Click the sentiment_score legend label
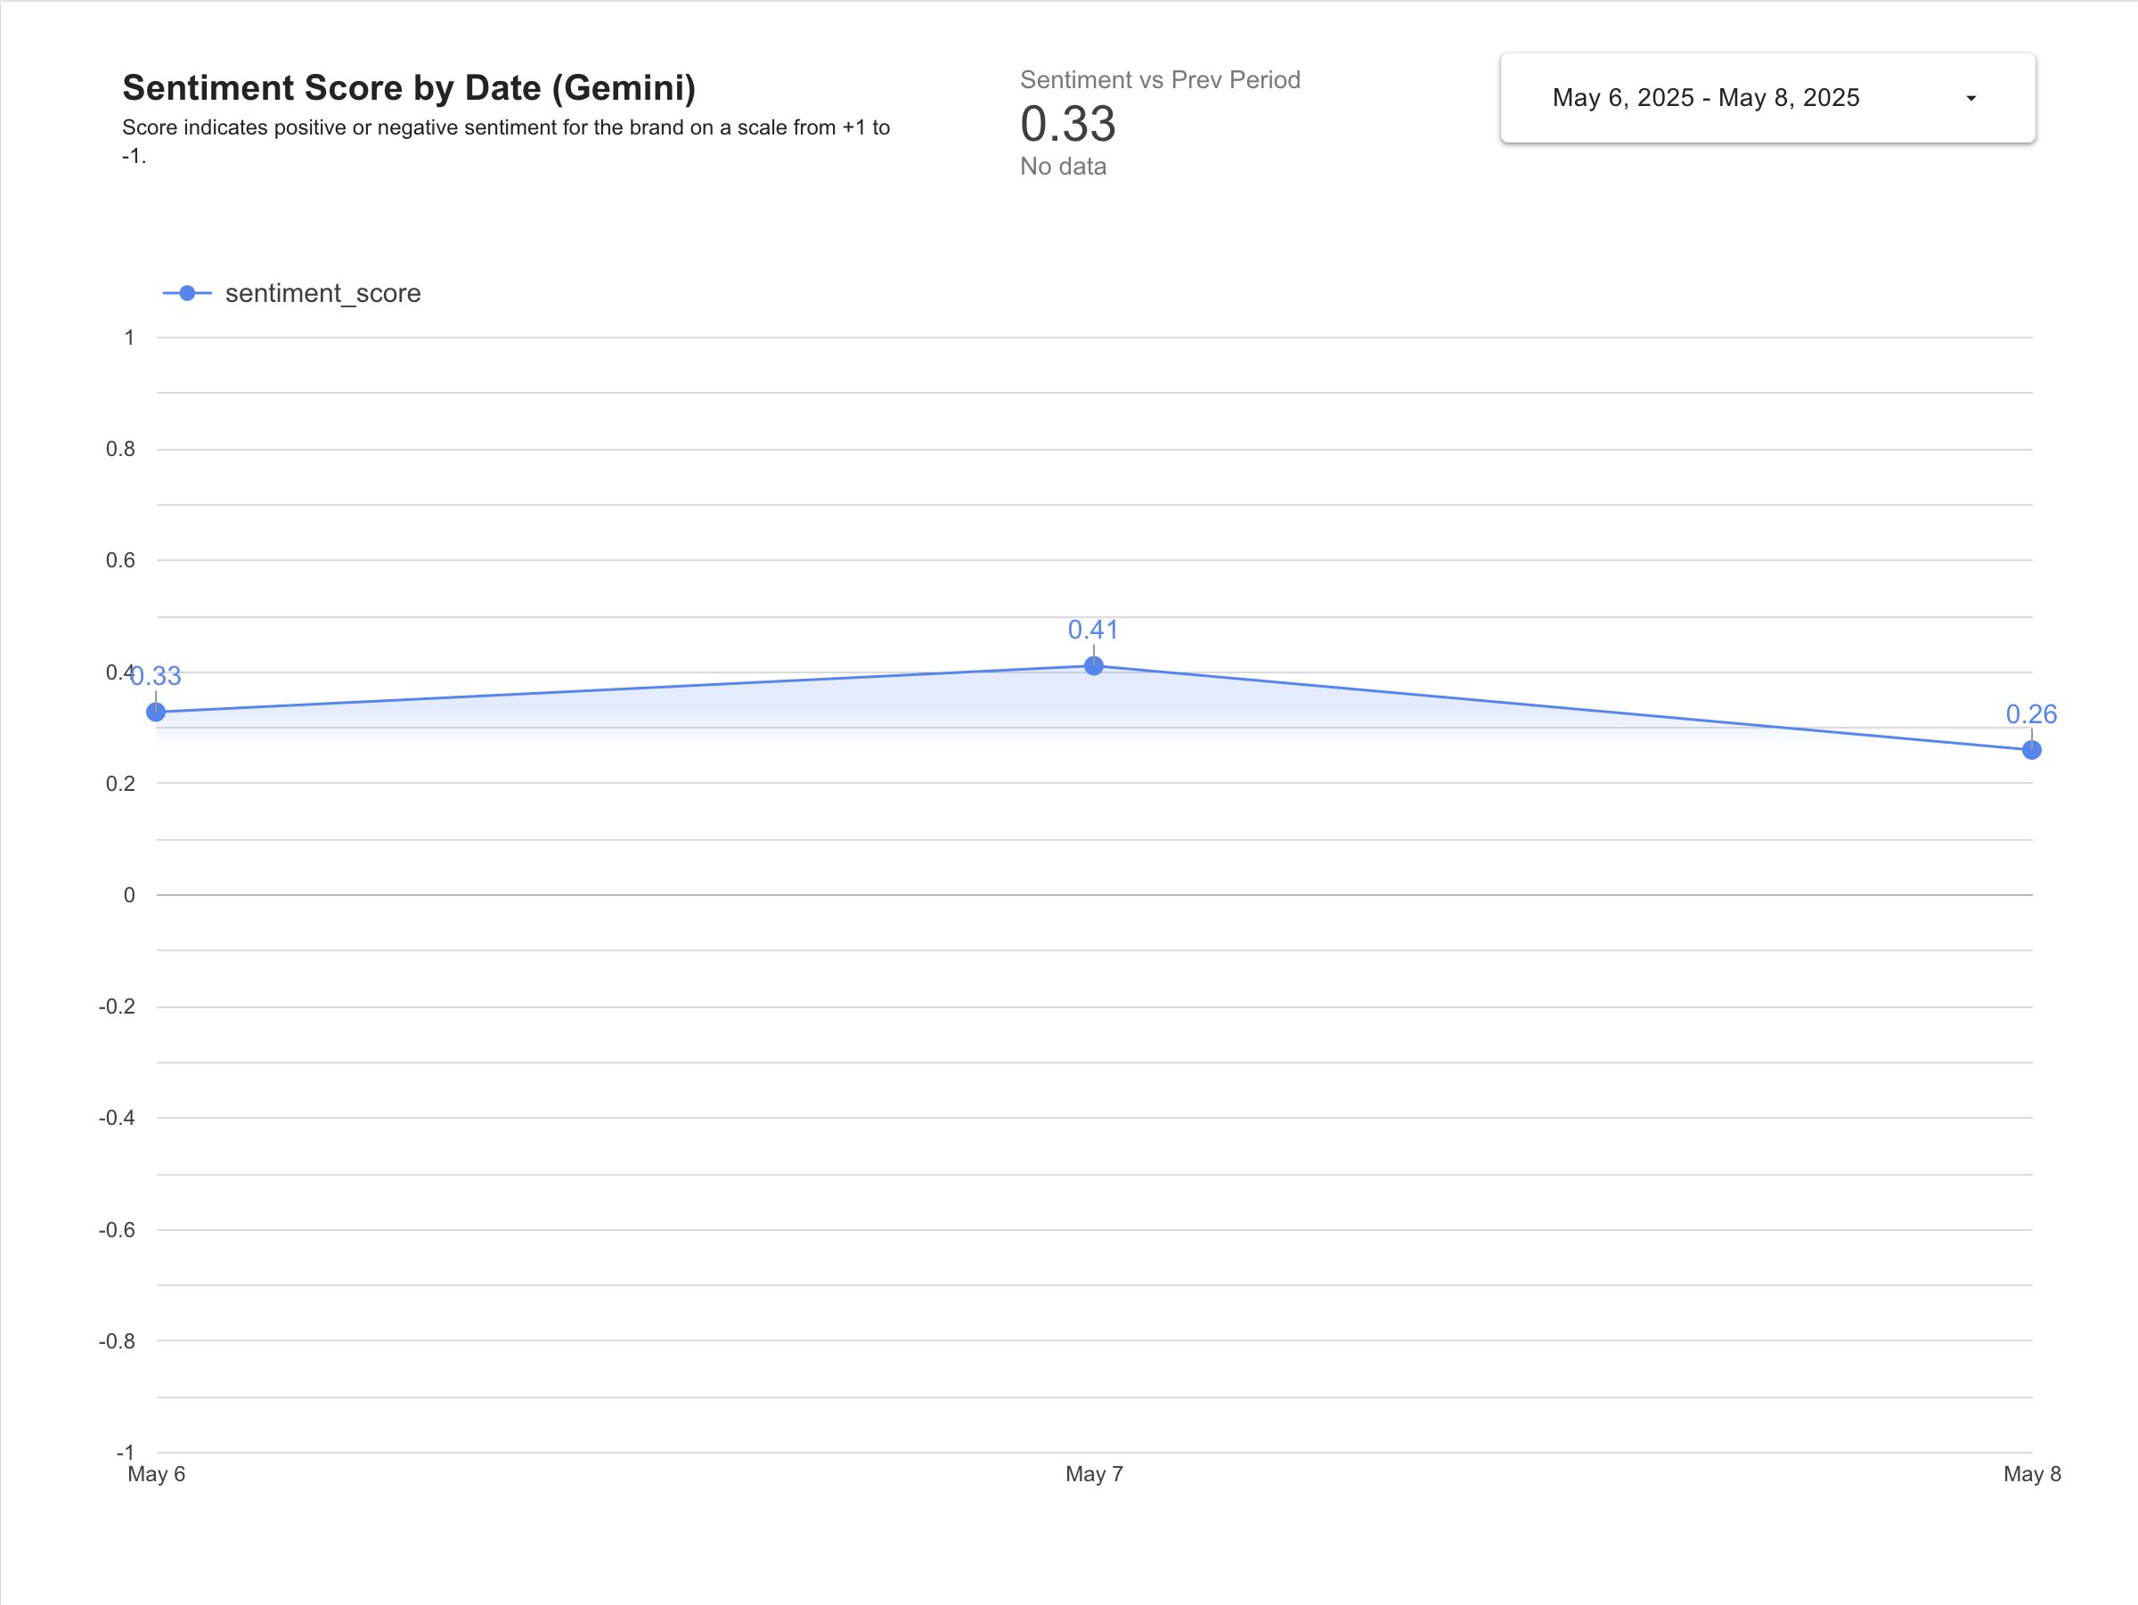The height and width of the screenshot is (1605, 2138). 322,293
